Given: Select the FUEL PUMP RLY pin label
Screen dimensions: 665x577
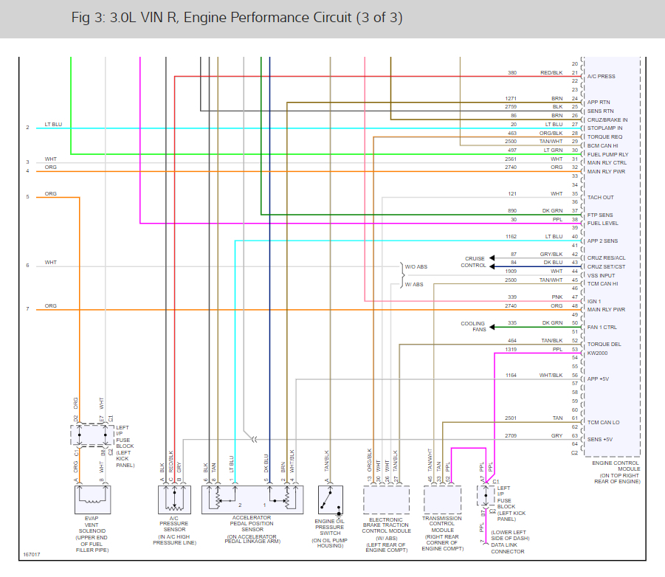Looking at the screenshot, I should [607, 154].
